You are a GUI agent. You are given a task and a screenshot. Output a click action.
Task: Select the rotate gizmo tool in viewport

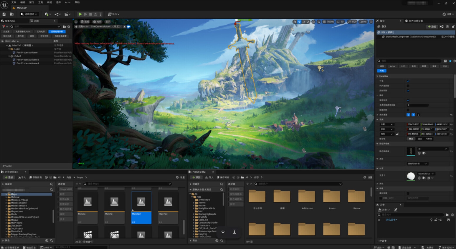pyautogui.click(x=304, y=22)
